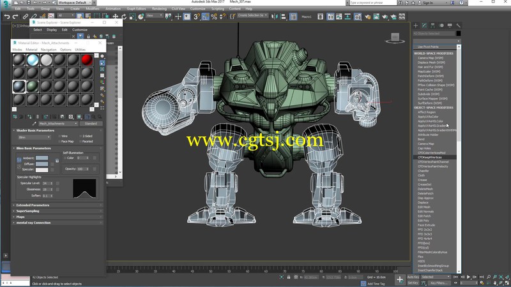Open the Create tab plus icon in command panel

(416, 26)
